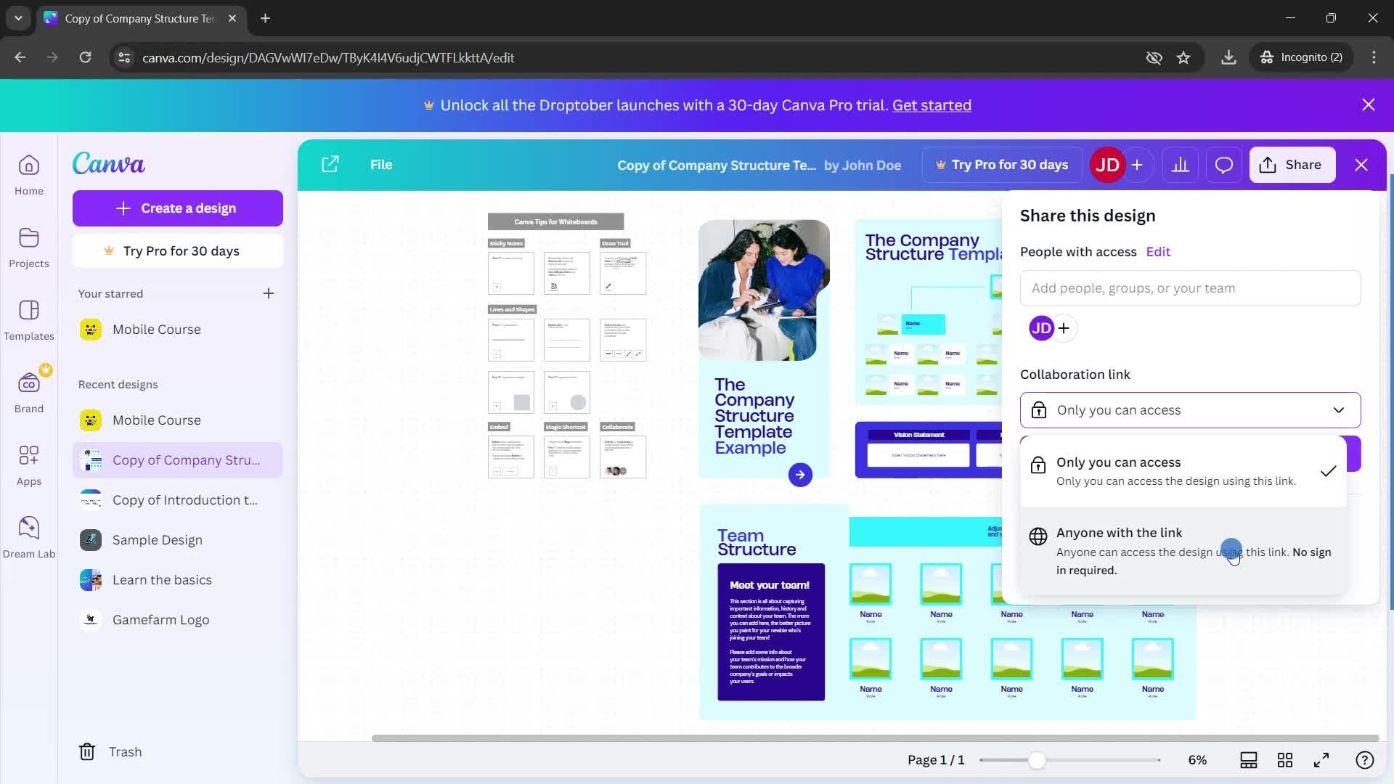This screenshot has height=784, width=1394.
Task: Open browser downloads icon
Action: click(1228, 57)
